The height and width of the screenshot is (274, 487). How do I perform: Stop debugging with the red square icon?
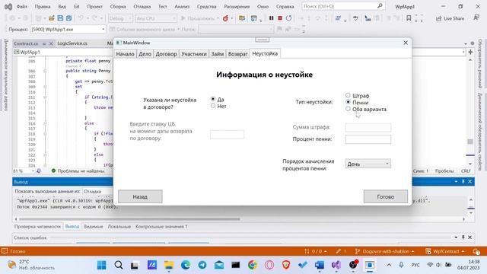(x=280, y=18)
